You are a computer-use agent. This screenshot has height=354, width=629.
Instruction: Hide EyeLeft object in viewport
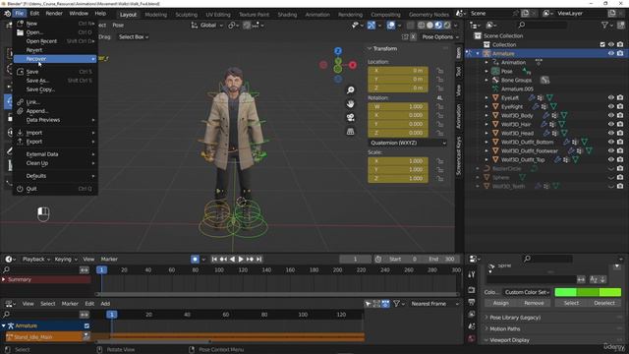[611, 97]
